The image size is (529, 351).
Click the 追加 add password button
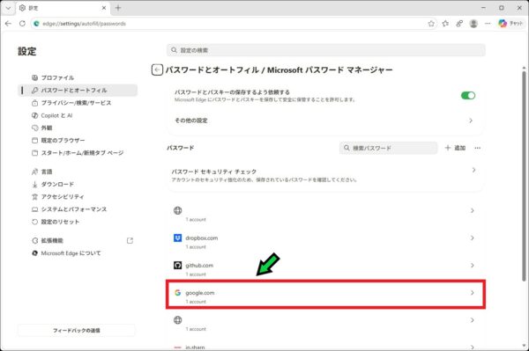point(455,148)
